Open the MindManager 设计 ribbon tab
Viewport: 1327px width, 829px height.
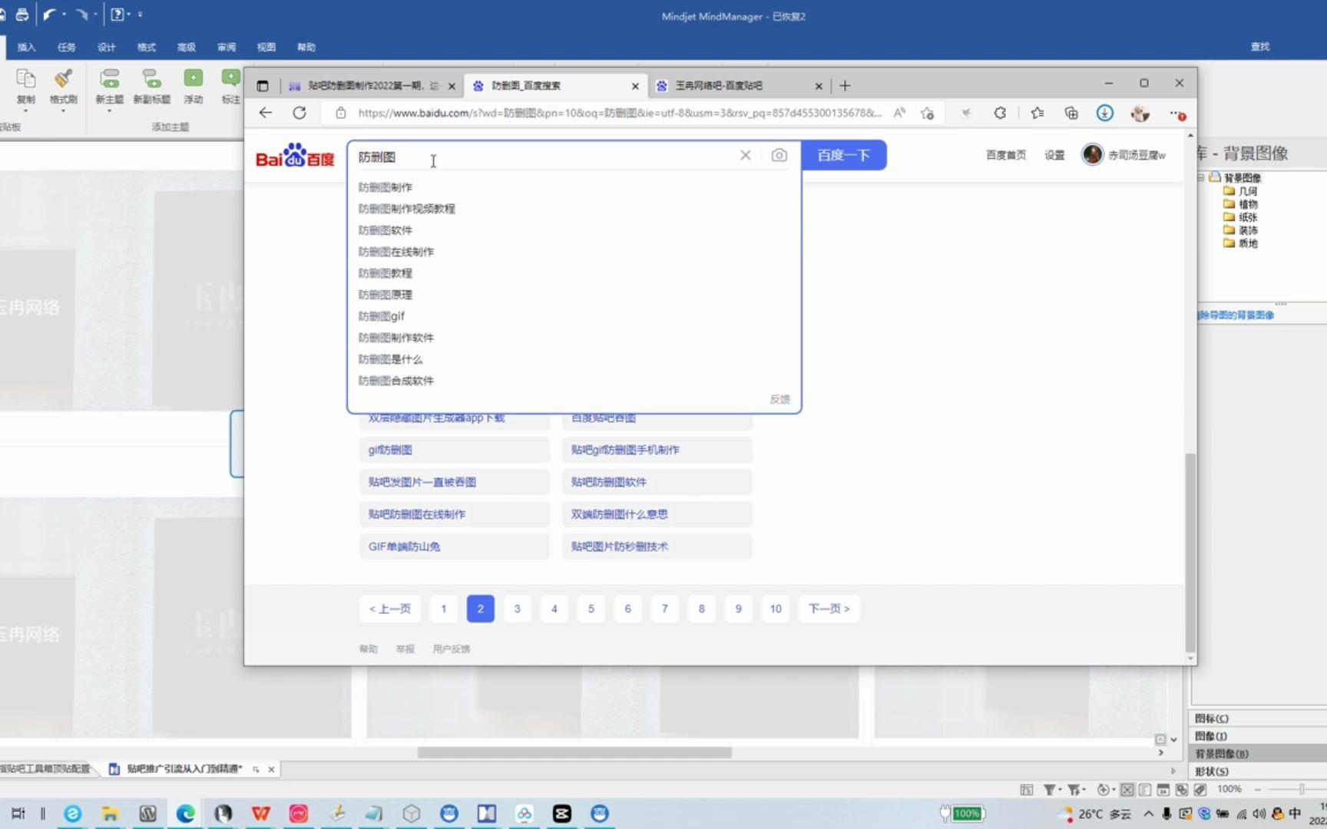106,47
